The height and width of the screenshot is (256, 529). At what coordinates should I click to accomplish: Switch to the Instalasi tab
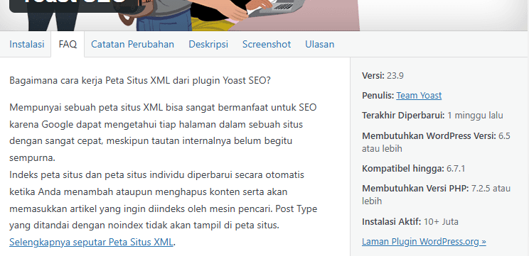pos(26,45)
